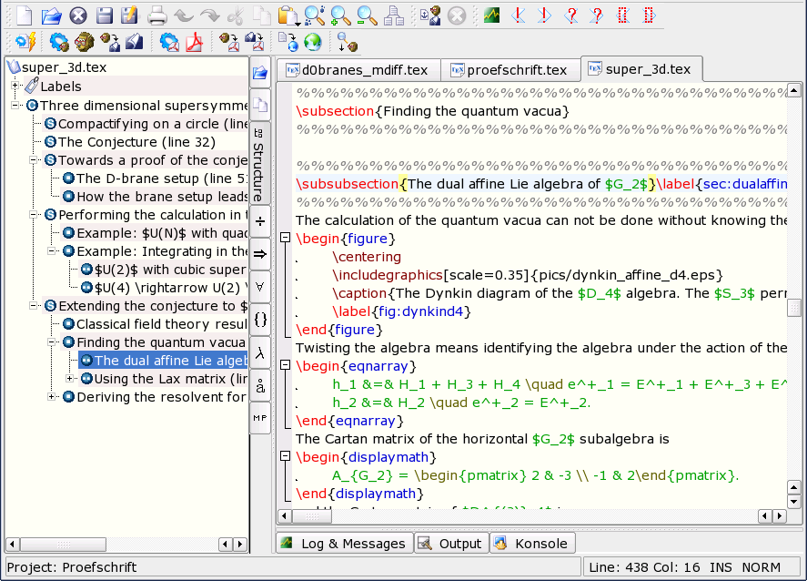This screenshot has width=807, height=581.
Task: Show the Output tab
Action: point(452,544)
